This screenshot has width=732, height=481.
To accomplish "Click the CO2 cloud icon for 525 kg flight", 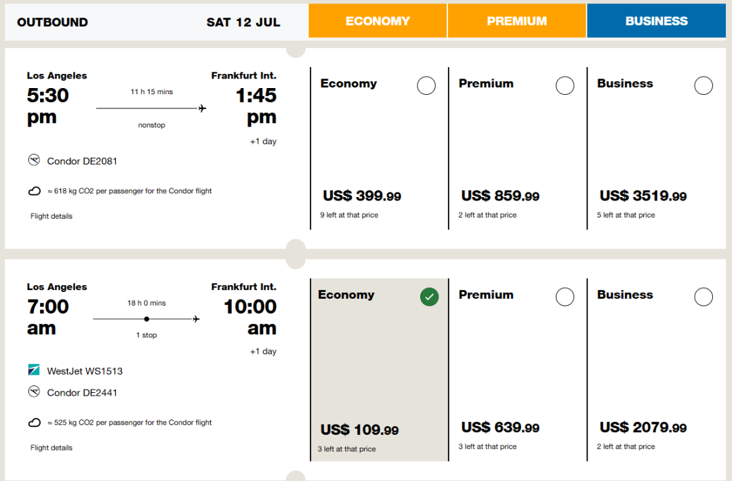I will click(x=35, y=422).
